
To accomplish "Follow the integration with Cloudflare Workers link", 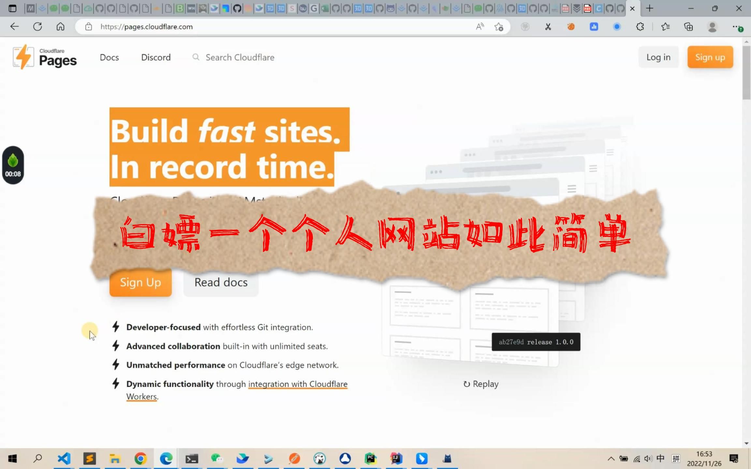I will pos(298,384).
